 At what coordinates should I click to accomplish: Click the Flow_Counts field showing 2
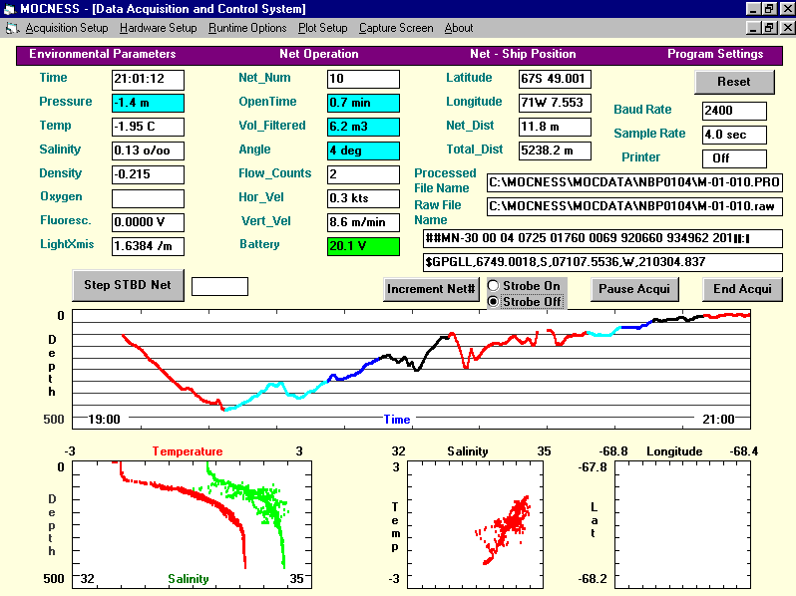(x=363, y=174)
